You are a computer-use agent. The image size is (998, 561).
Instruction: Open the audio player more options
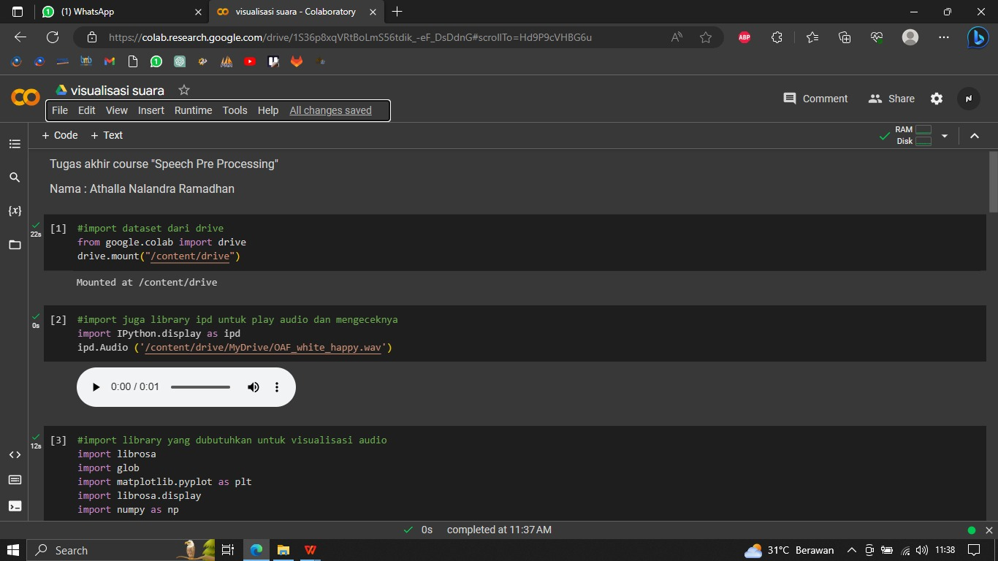tap(277, 387)
